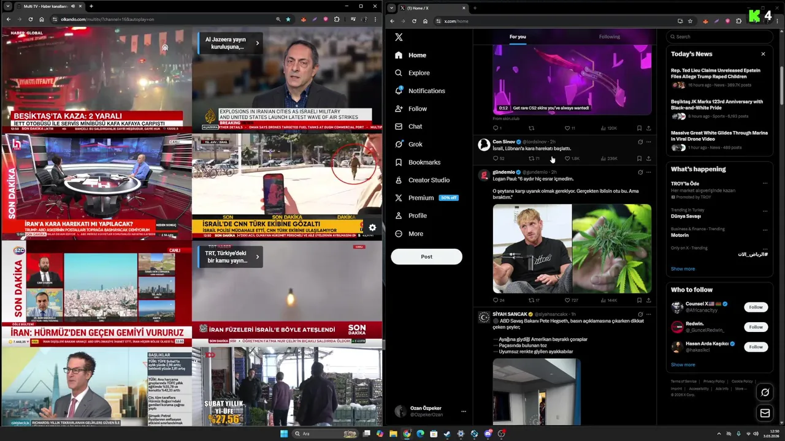Repost Con Sinov's tweet
Image resolution: width=785 pixels, height=441 pixels.
point(531,159)
